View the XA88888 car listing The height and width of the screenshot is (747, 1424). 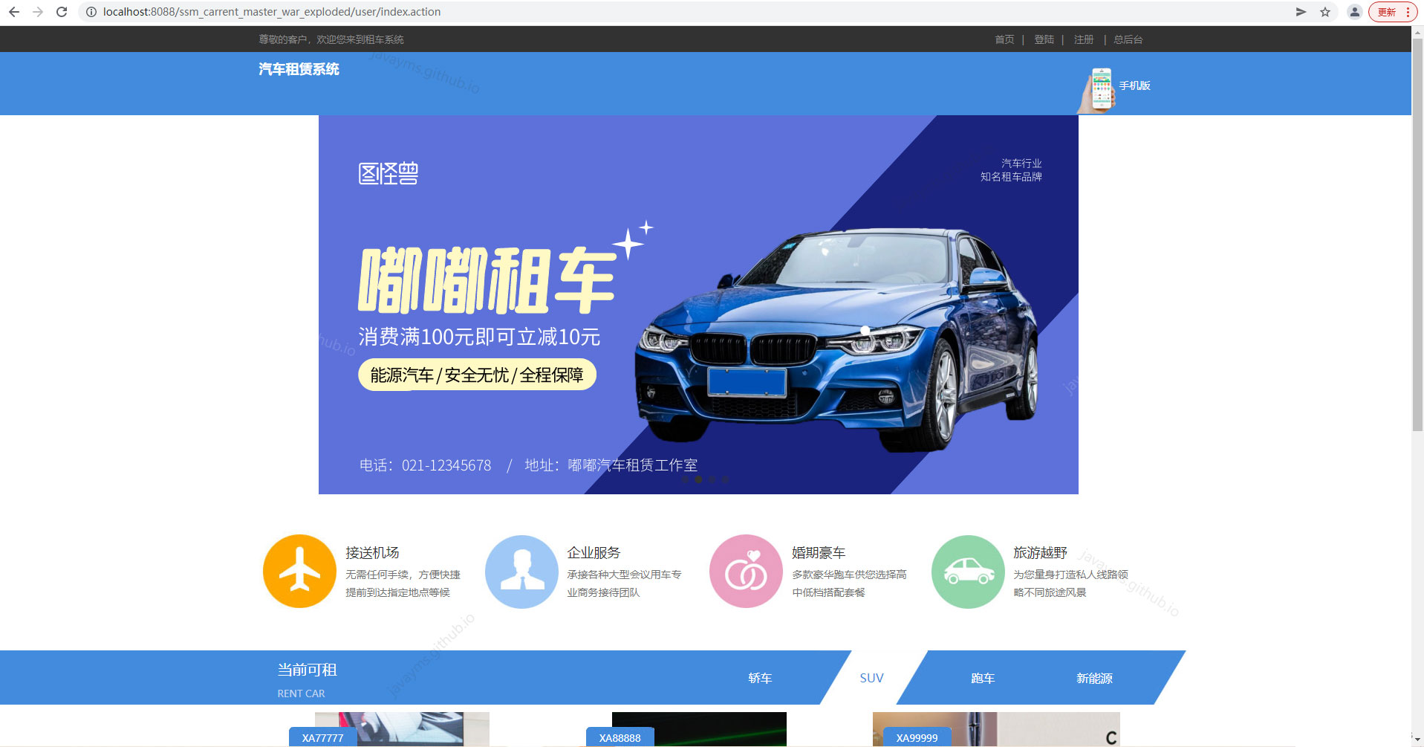(x=620, y=737)
